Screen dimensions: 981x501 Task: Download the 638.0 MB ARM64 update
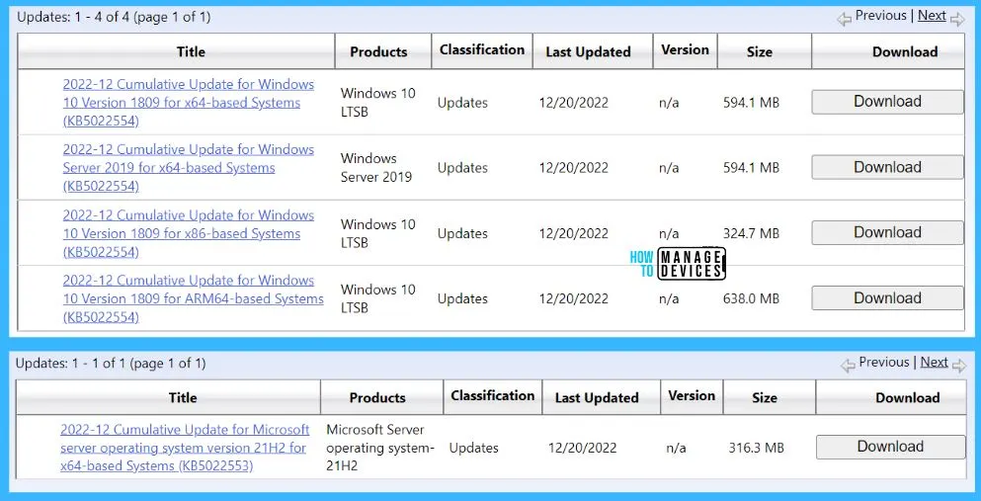[887, 298]
